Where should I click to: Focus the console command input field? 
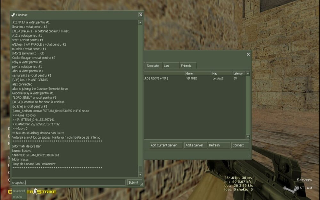click(x=68, y=182)
